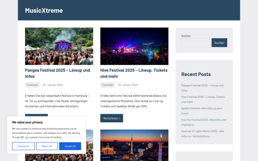
Task: Open the Hive Festival 2025 article headline
Action: (134, 73)
